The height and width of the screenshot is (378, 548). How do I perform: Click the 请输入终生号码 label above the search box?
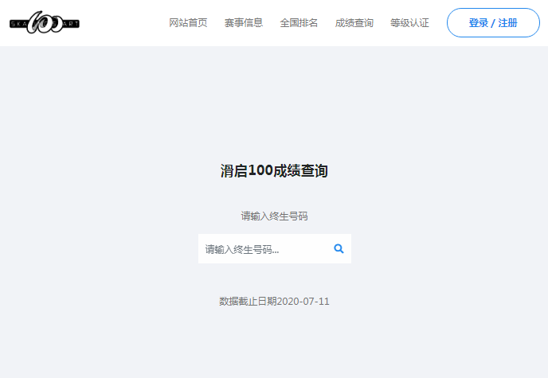[x=274, y=216]
